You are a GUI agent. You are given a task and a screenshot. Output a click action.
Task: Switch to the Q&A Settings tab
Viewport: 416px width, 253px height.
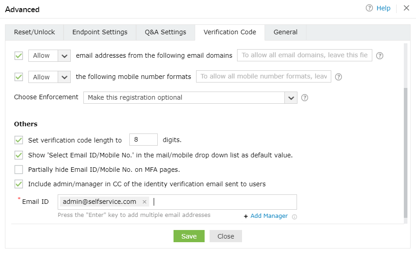[x=165, y=32]
